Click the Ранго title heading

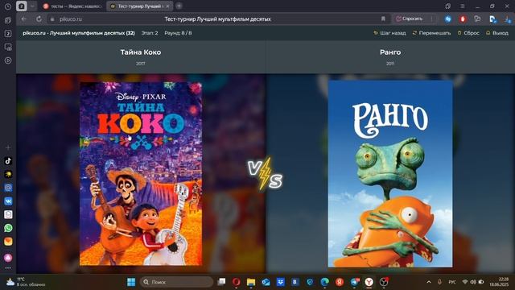[390, 52]
